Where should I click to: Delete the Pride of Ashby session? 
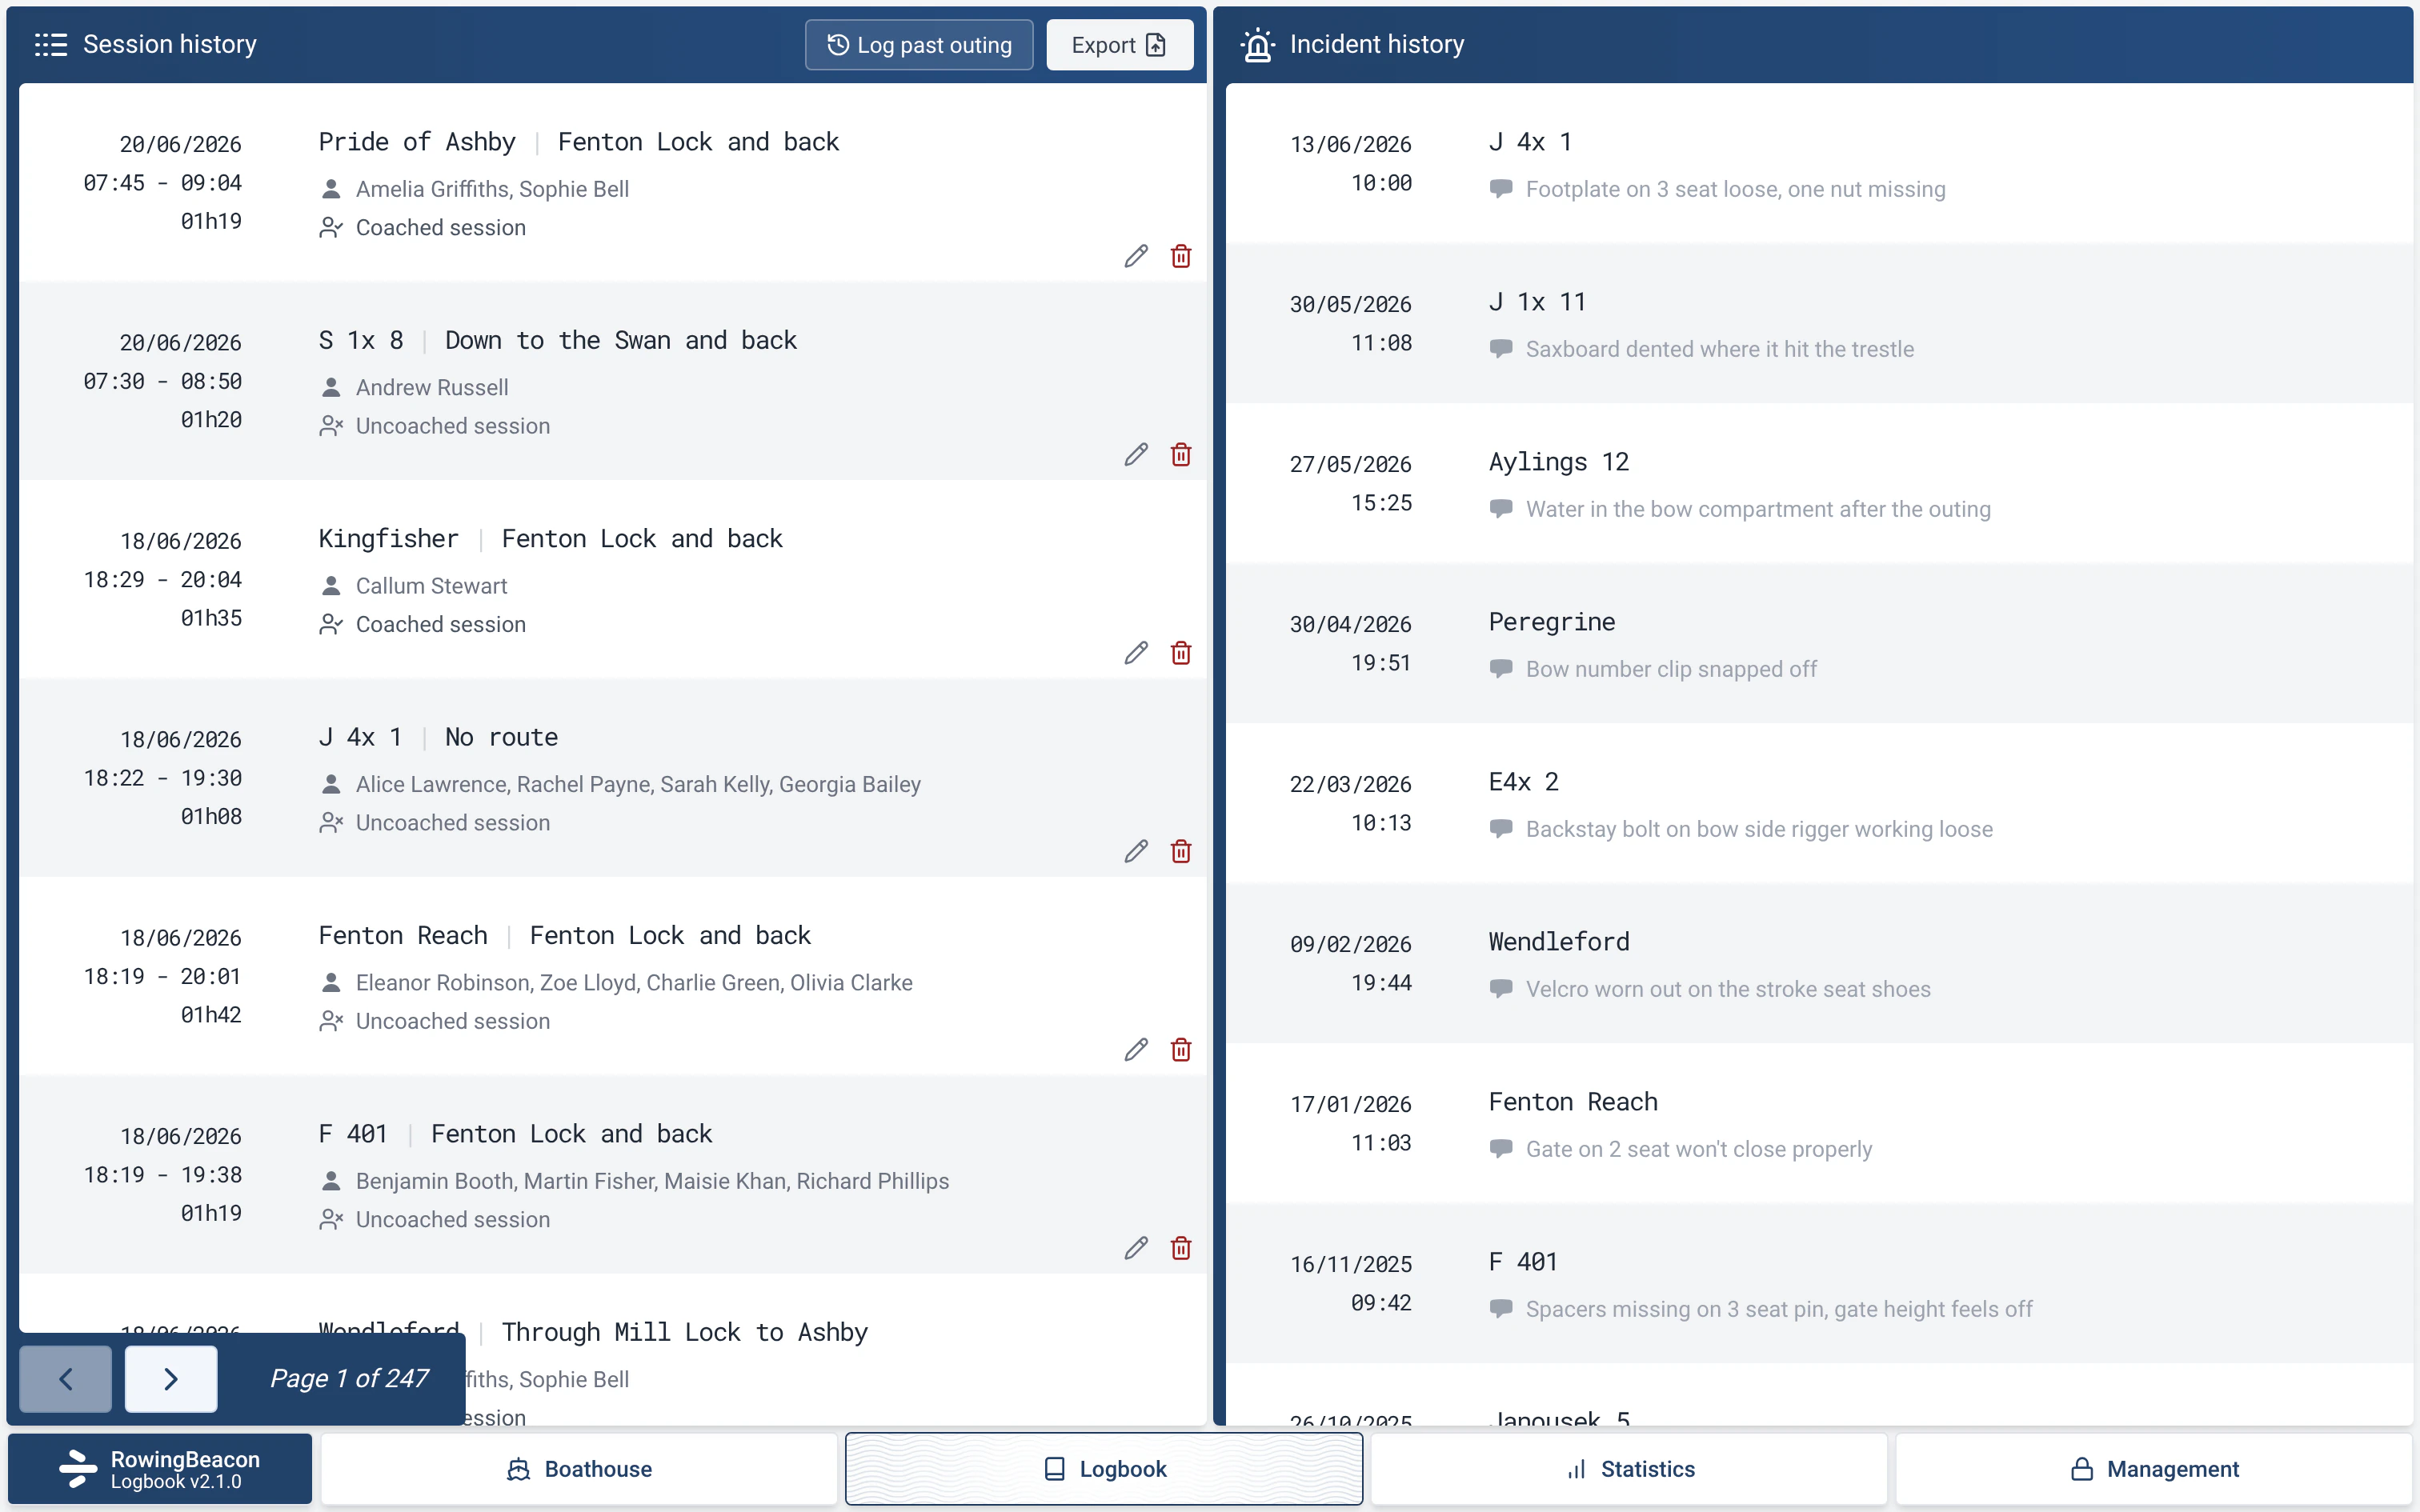pyautogui.click(x=1181, y=256)
